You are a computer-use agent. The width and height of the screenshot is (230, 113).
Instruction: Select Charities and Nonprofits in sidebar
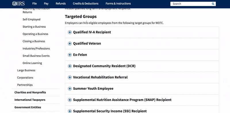tap(30, 93)
